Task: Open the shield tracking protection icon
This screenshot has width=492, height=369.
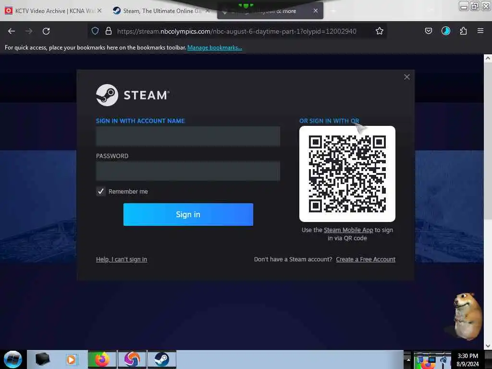Action: click(95, 31)
